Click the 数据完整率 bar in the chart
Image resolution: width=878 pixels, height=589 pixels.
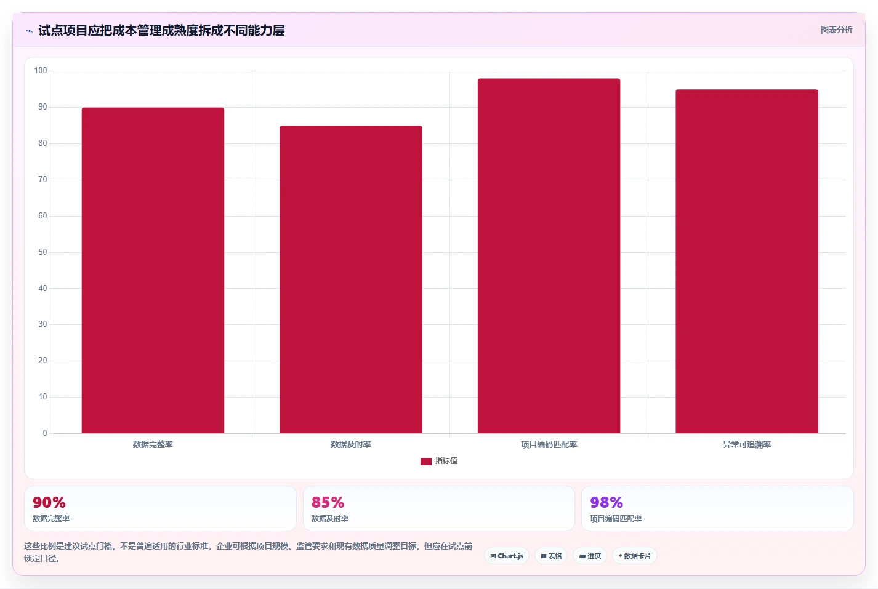click(153, 270)
